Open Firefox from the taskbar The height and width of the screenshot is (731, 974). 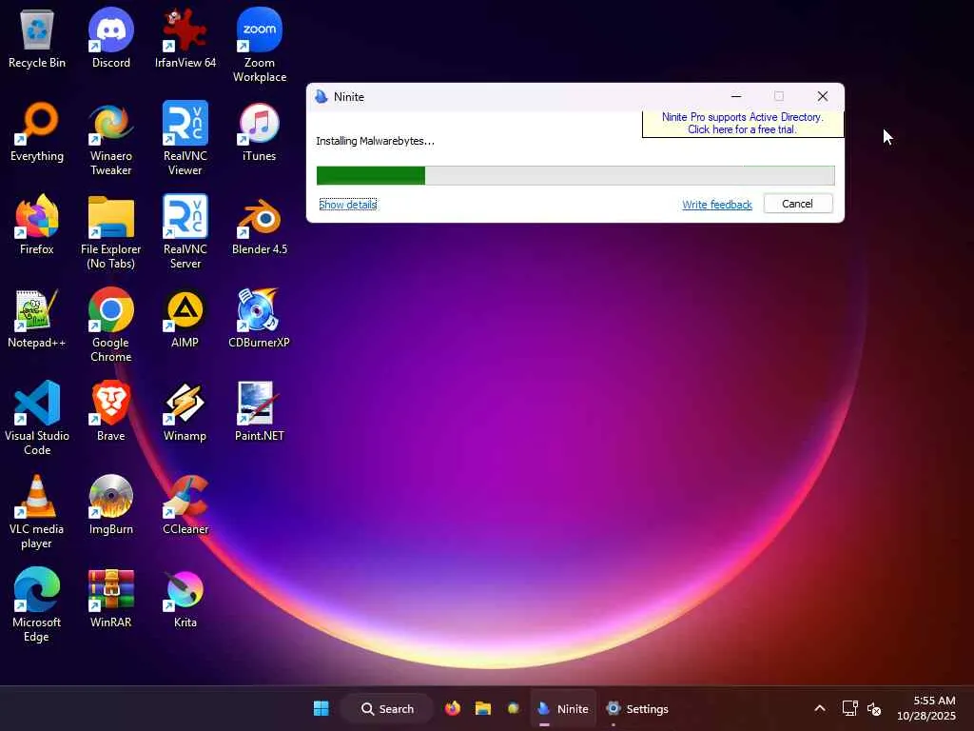pos(453,708)
